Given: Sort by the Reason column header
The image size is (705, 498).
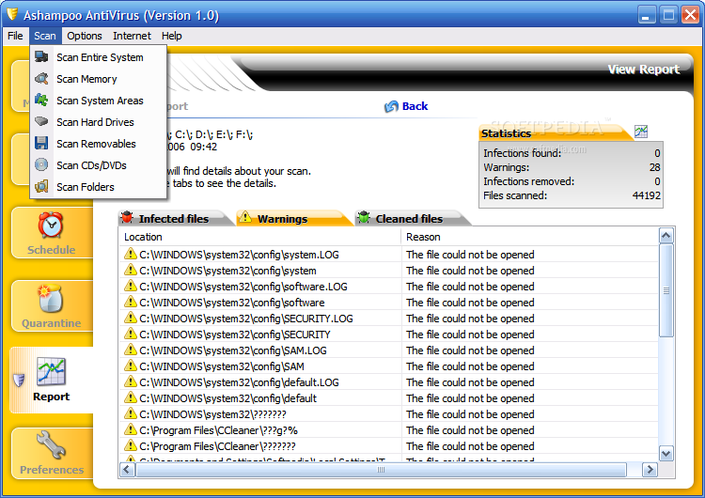Looking at the screenshot, I should (x=529, y=237).
